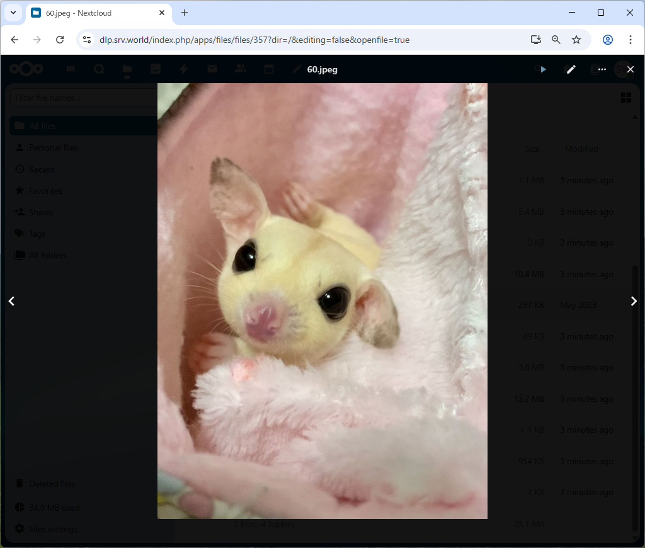Click the install app icon in address bar
This screenshot has width=645, height=548.
click(x=536, y=40)
